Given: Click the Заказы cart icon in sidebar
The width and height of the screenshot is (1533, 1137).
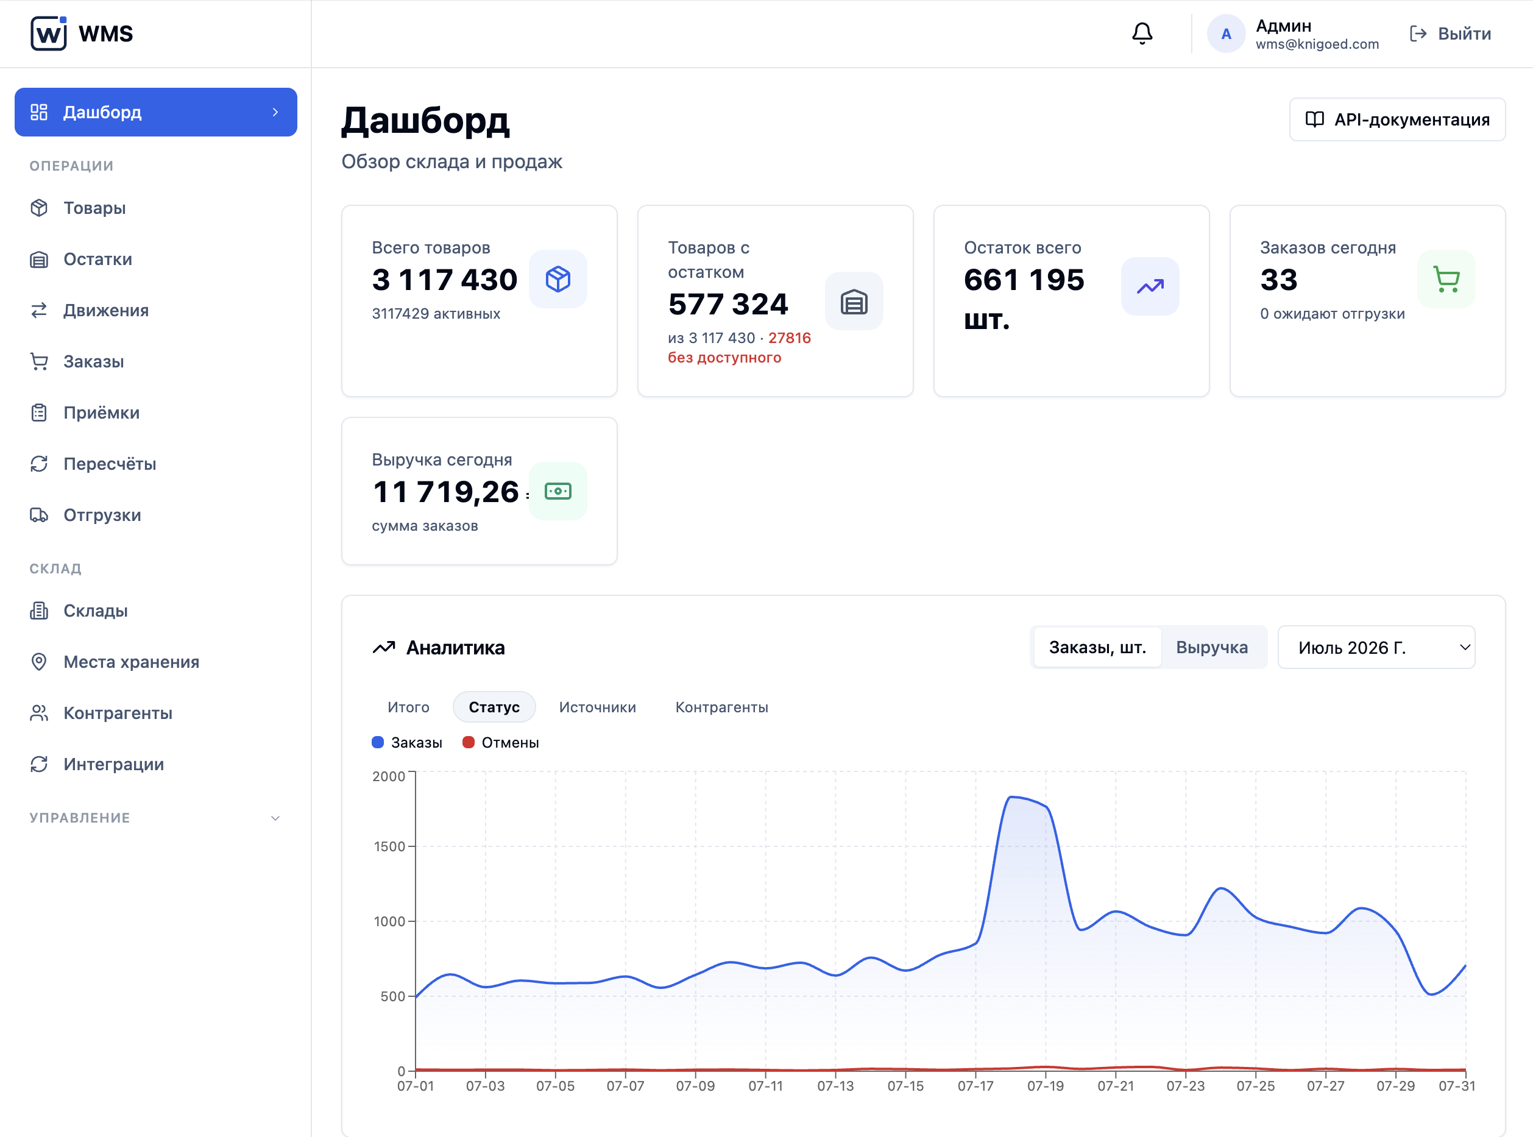Looking at the screenshot, I should tap(39, 361).
